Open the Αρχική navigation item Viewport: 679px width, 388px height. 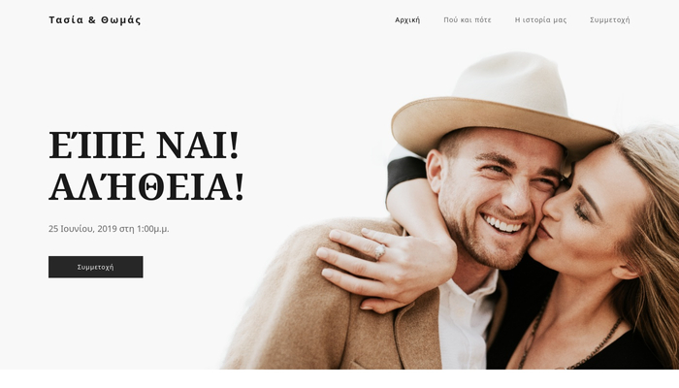407,20
